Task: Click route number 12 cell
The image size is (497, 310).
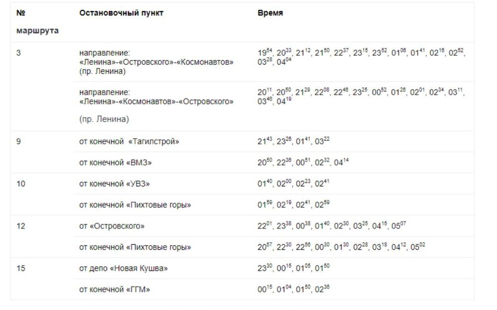Action: 21,227
